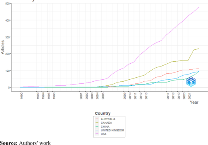Click the 2018 x-axis tick label
The width and height of the screenshot is (208, 145).
pos(173,96)
